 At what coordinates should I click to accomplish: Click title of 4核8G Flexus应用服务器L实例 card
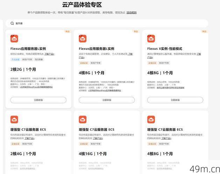coord(97,49)
